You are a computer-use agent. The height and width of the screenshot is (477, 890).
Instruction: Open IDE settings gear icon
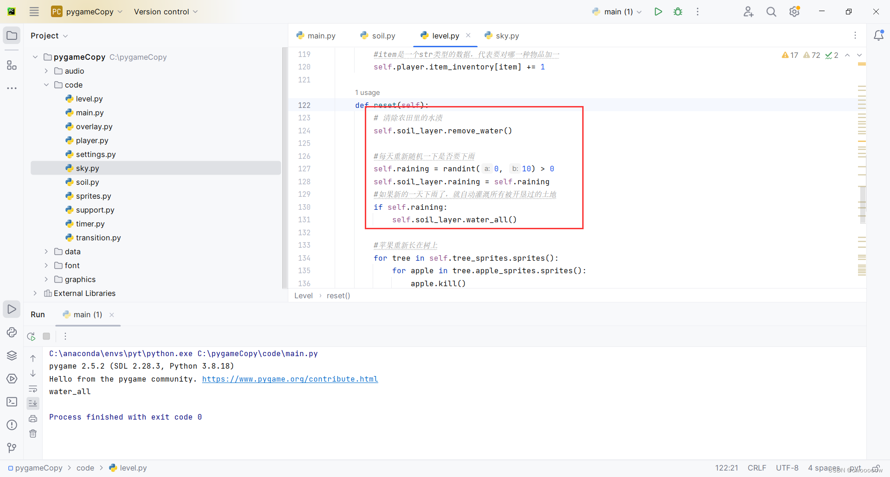click(795, 12)
